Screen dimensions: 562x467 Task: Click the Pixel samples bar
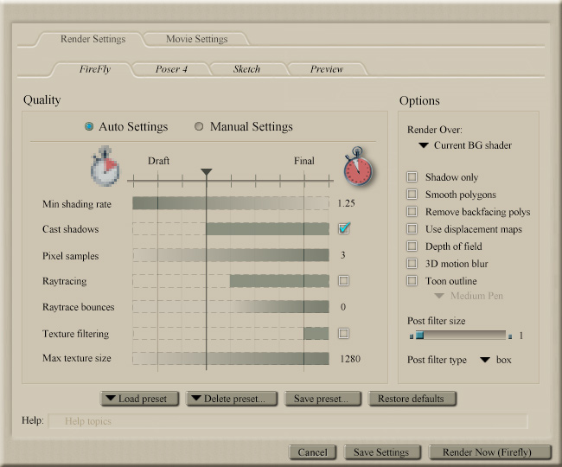tap(231, 255)
